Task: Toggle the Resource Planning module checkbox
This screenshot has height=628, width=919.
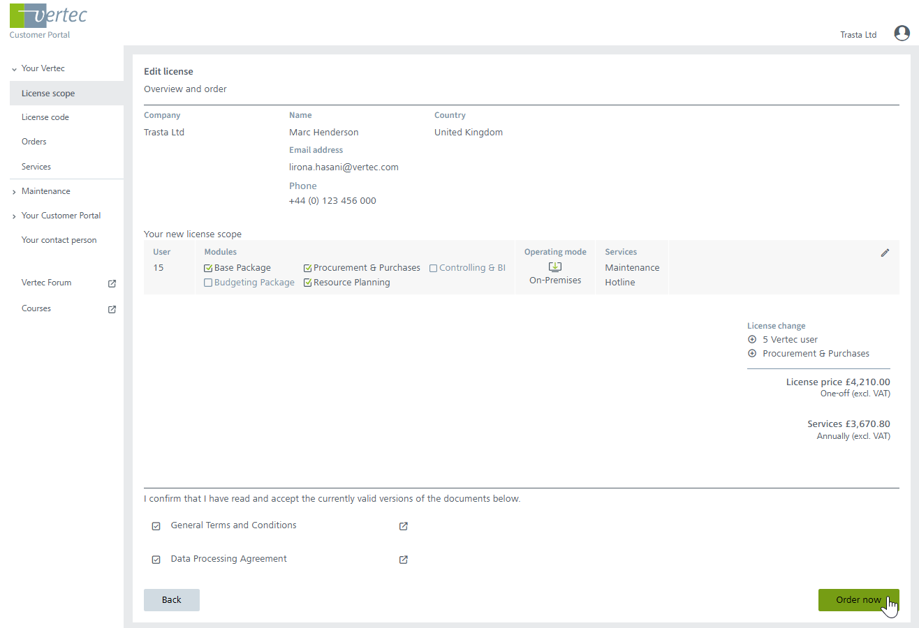Action: coord(308,283)
